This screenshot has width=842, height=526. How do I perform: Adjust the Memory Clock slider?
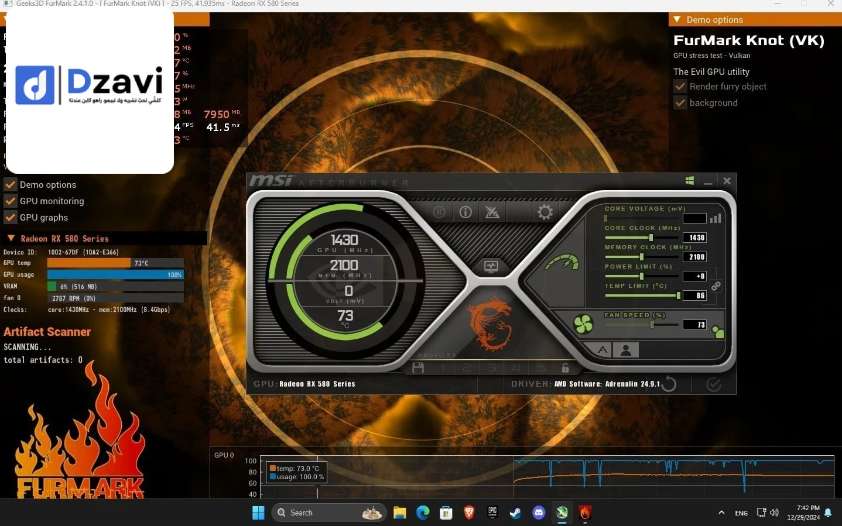642,257
